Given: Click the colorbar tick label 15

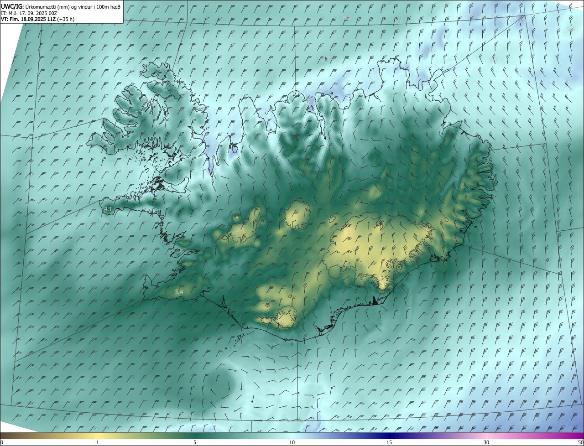Looking at the screenshot, I should pos(389,442).
